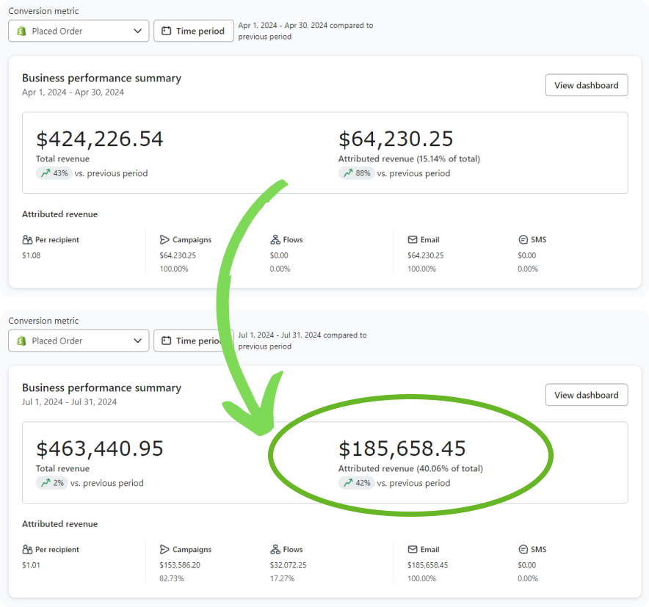The height and width of the screenshot is (607, 649).
Task: Click calendar icon on July's Time period button
Action: 167,341
